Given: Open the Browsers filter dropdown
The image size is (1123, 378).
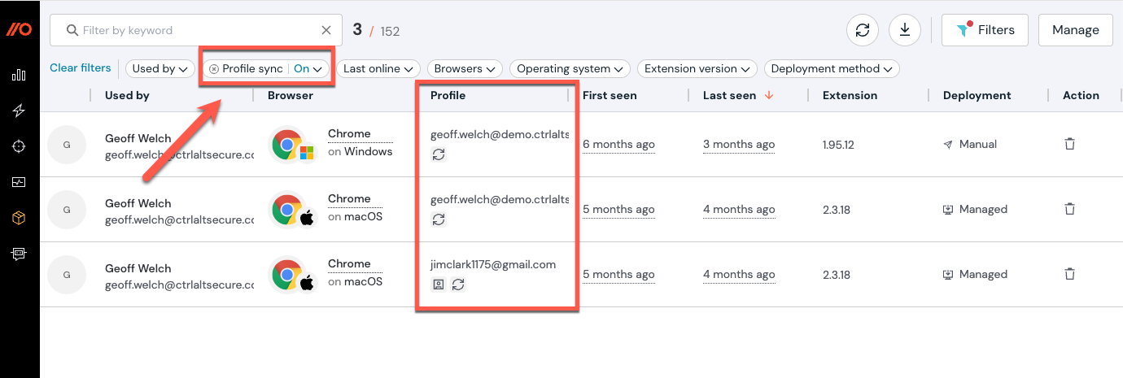Looking at the screenshot, I should [x=465, y=69].
